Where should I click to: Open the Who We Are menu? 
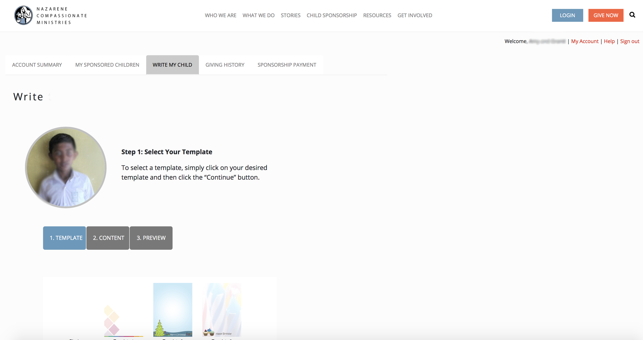click(x=220, y=15)
